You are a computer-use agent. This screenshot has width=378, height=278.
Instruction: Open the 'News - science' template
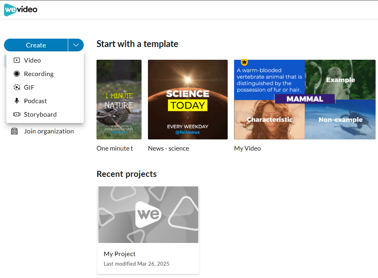pyautogui.click(x=187, y=100)
